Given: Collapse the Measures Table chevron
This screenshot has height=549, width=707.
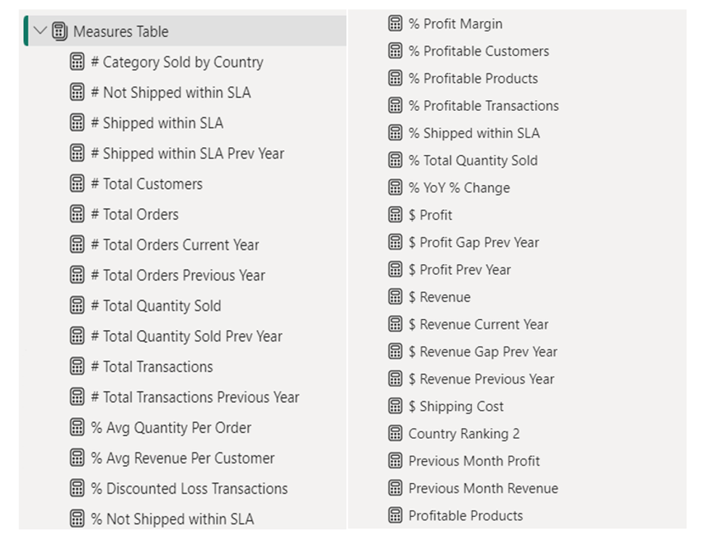Looking at the screenshot, I should tap(40, 31).
